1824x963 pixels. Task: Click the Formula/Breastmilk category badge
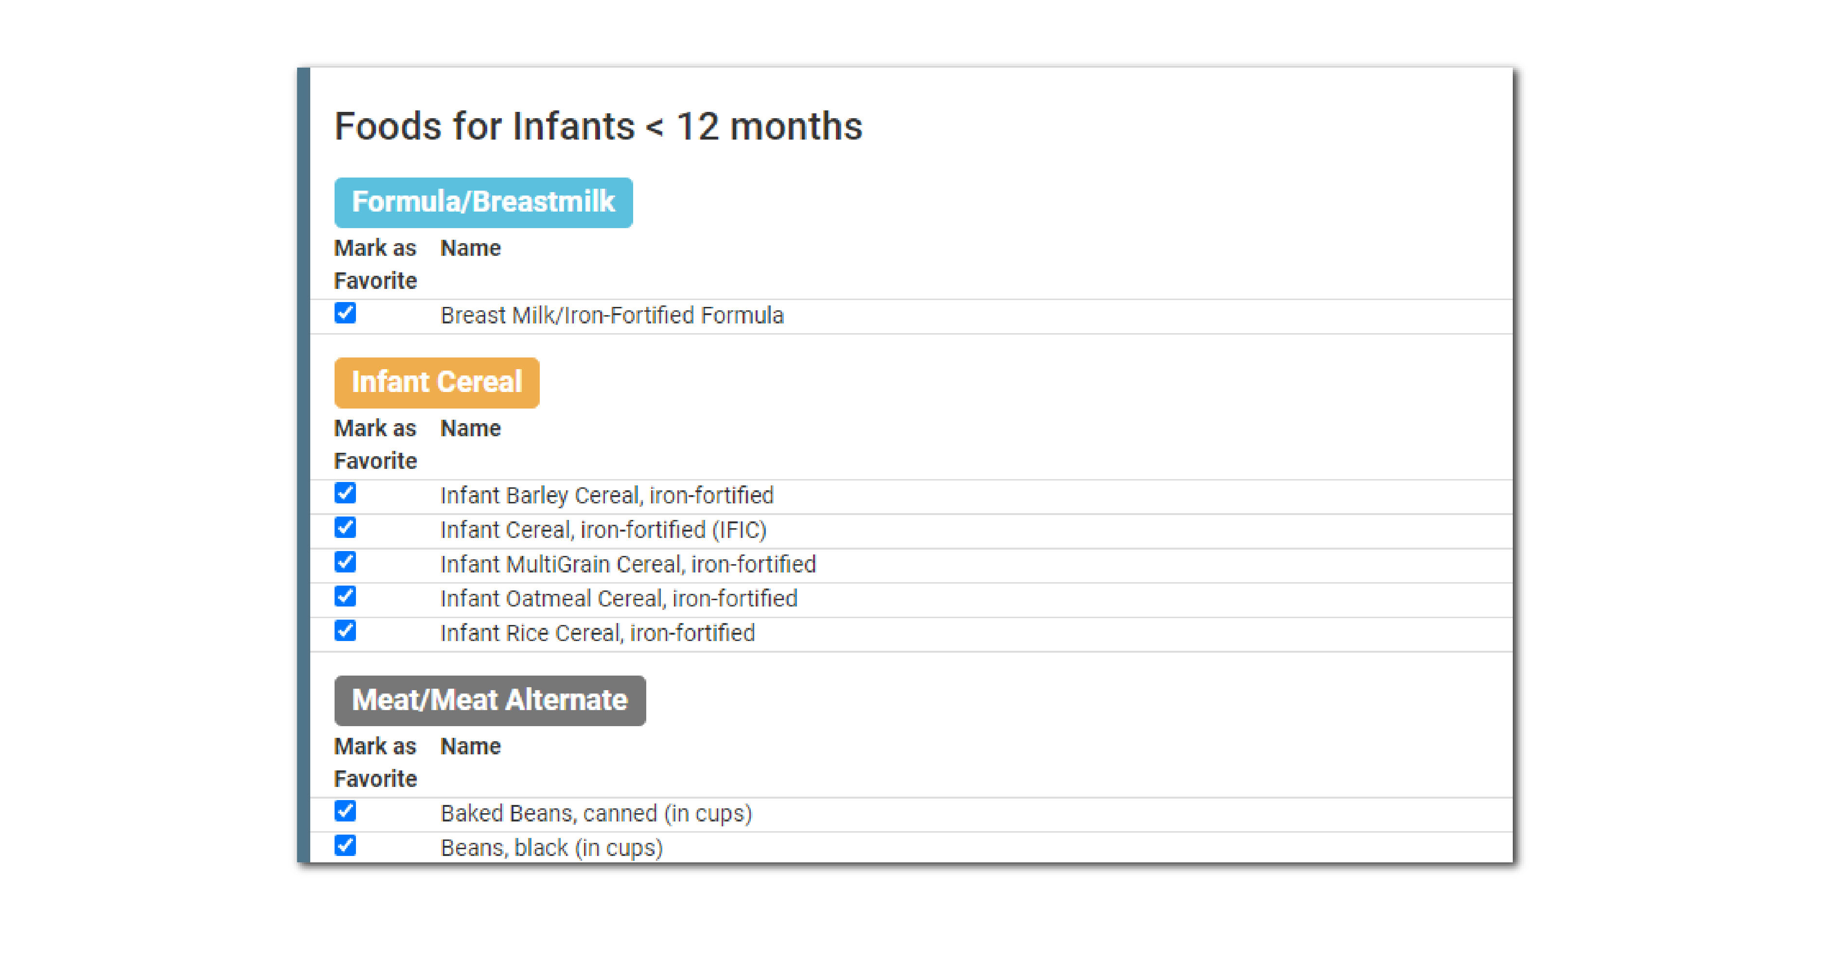[483, 202]
